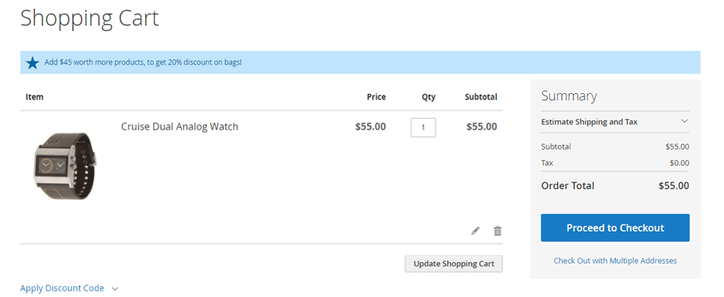The height and width of the screenshot is (297, 724).
Task: Focus the quantity input field
Action: 423,127
